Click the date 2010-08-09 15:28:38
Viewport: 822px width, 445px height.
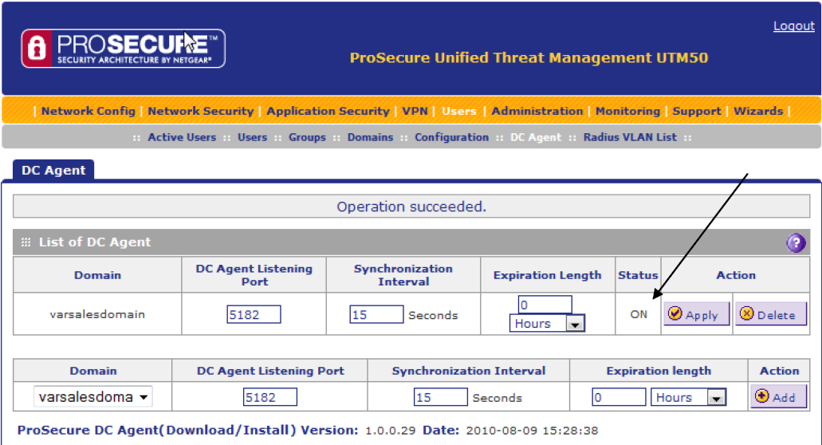click(532, 431)
